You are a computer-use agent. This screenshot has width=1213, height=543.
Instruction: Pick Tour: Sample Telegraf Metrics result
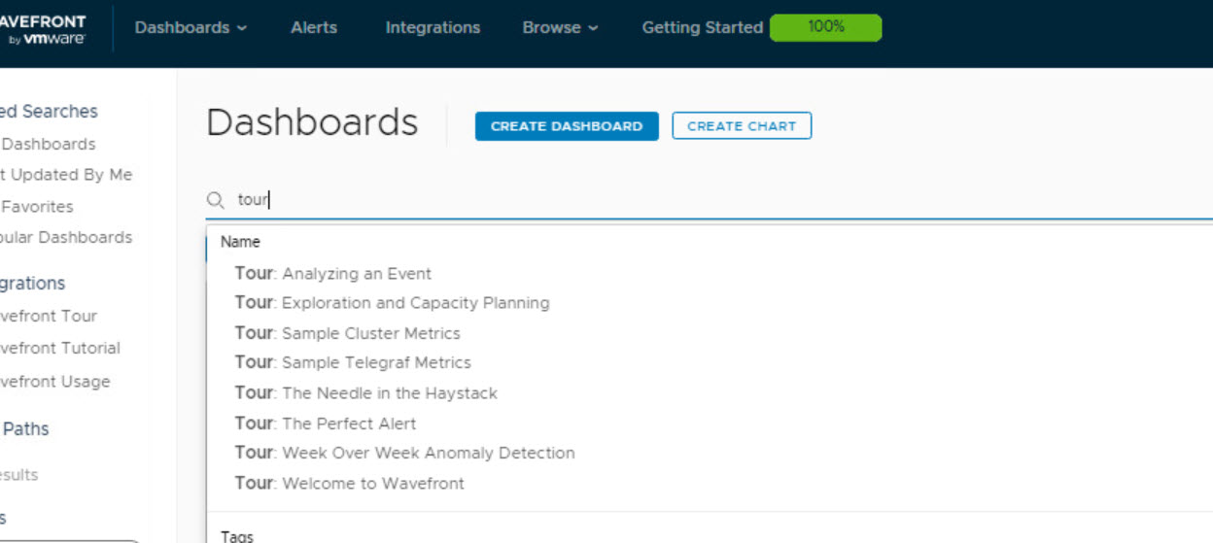coord(353,362)
